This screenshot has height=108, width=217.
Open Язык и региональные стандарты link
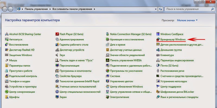tap(179, 97)
